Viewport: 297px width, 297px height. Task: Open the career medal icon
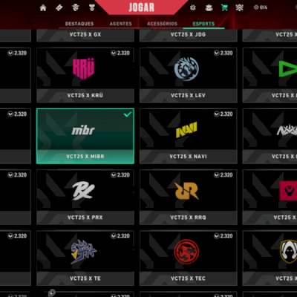(x=92, y=7)
